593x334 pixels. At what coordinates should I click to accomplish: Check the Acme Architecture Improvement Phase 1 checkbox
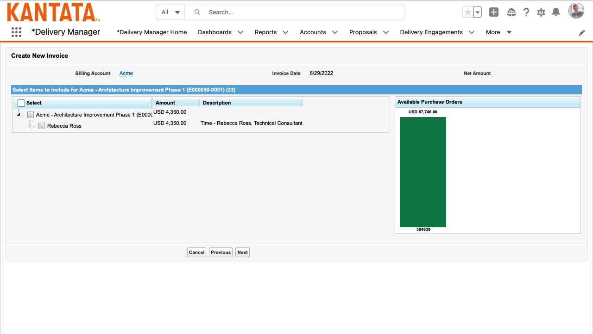pyautogui.click(x=31, y=115)
